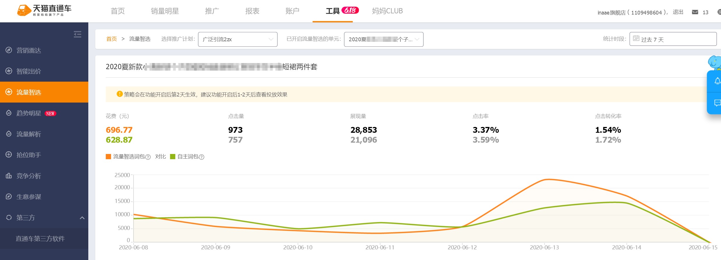Click the 花费 value 628.87
This screenshot has width=721, height=260.
point(119,140)
